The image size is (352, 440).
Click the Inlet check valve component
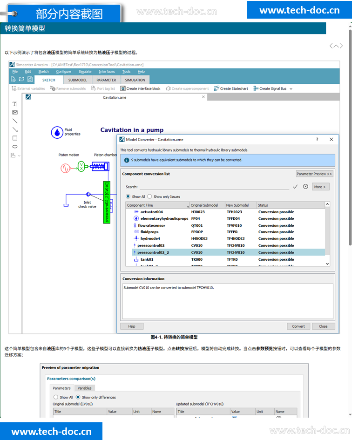(x=88, y=194)
